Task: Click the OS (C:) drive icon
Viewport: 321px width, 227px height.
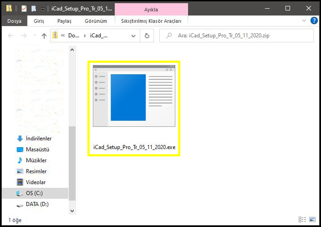Action: (x=20, y=193)
